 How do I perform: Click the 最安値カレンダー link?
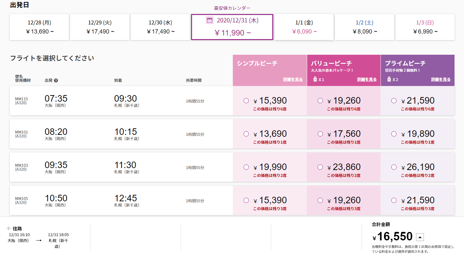pos(232,8)
